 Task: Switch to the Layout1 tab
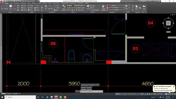pos(9,94)
